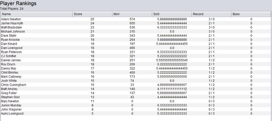This screenshot has height=121, width=272.
Task: Select Ryan Kroskie row
Action: click(x=10, y=40)
